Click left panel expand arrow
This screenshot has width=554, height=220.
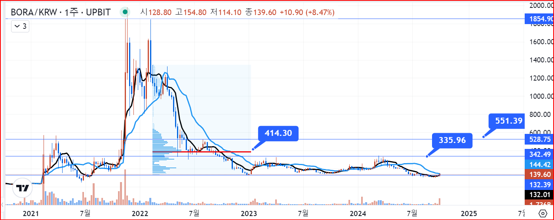pyautogui.click(x=2, y=205)
